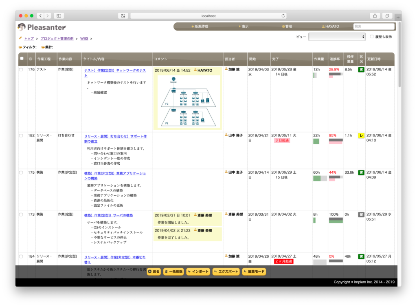The width and height of the screenshot is (417, 307).
Task: Click the green status icon in row 184
Action: coord(361,257)
